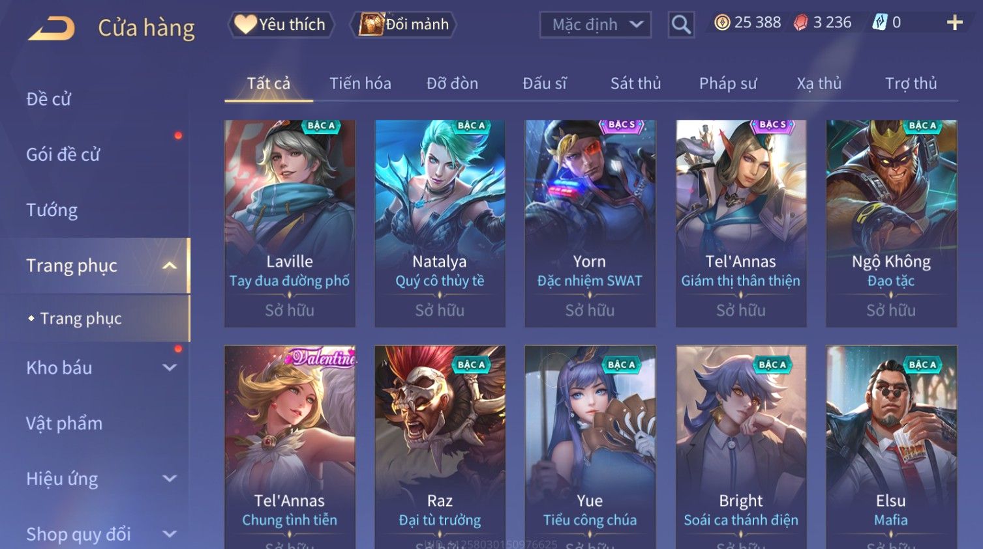Open the search magnifier icon

[x=681, y=25]
